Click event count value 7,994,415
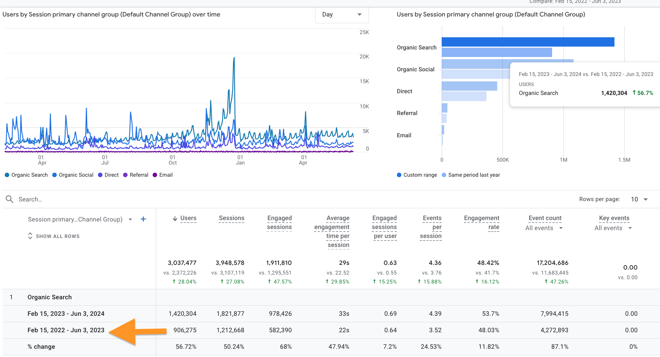The width and height of the screenshot is (660, 357). [x=554, y=314]
